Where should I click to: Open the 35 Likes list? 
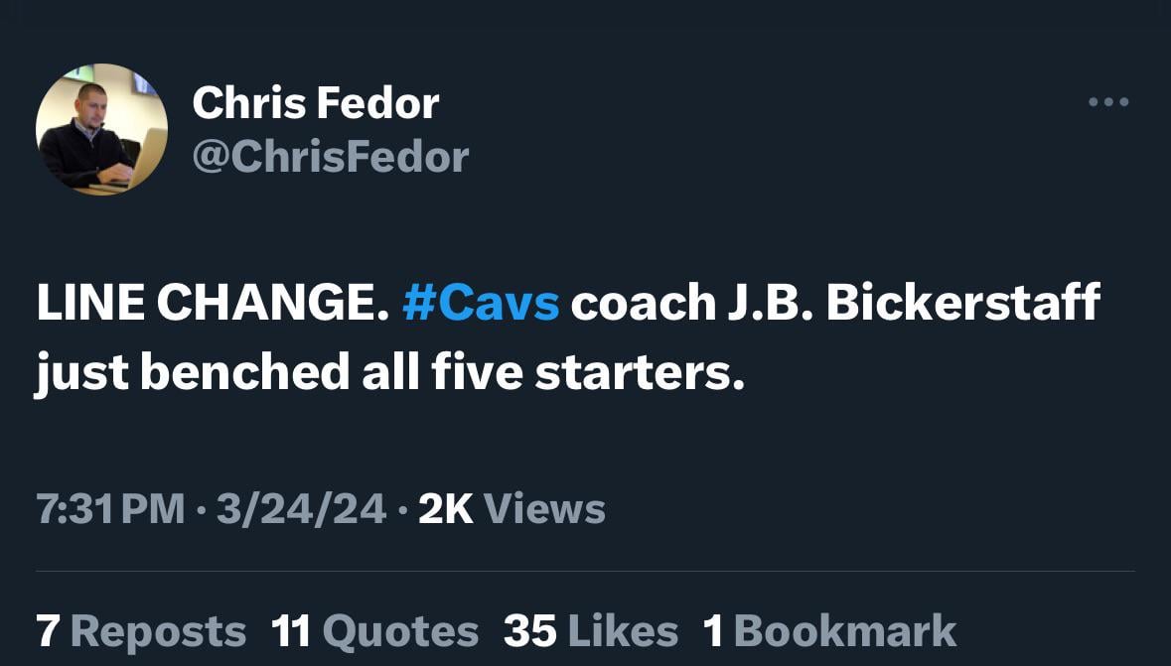point(591,631)
